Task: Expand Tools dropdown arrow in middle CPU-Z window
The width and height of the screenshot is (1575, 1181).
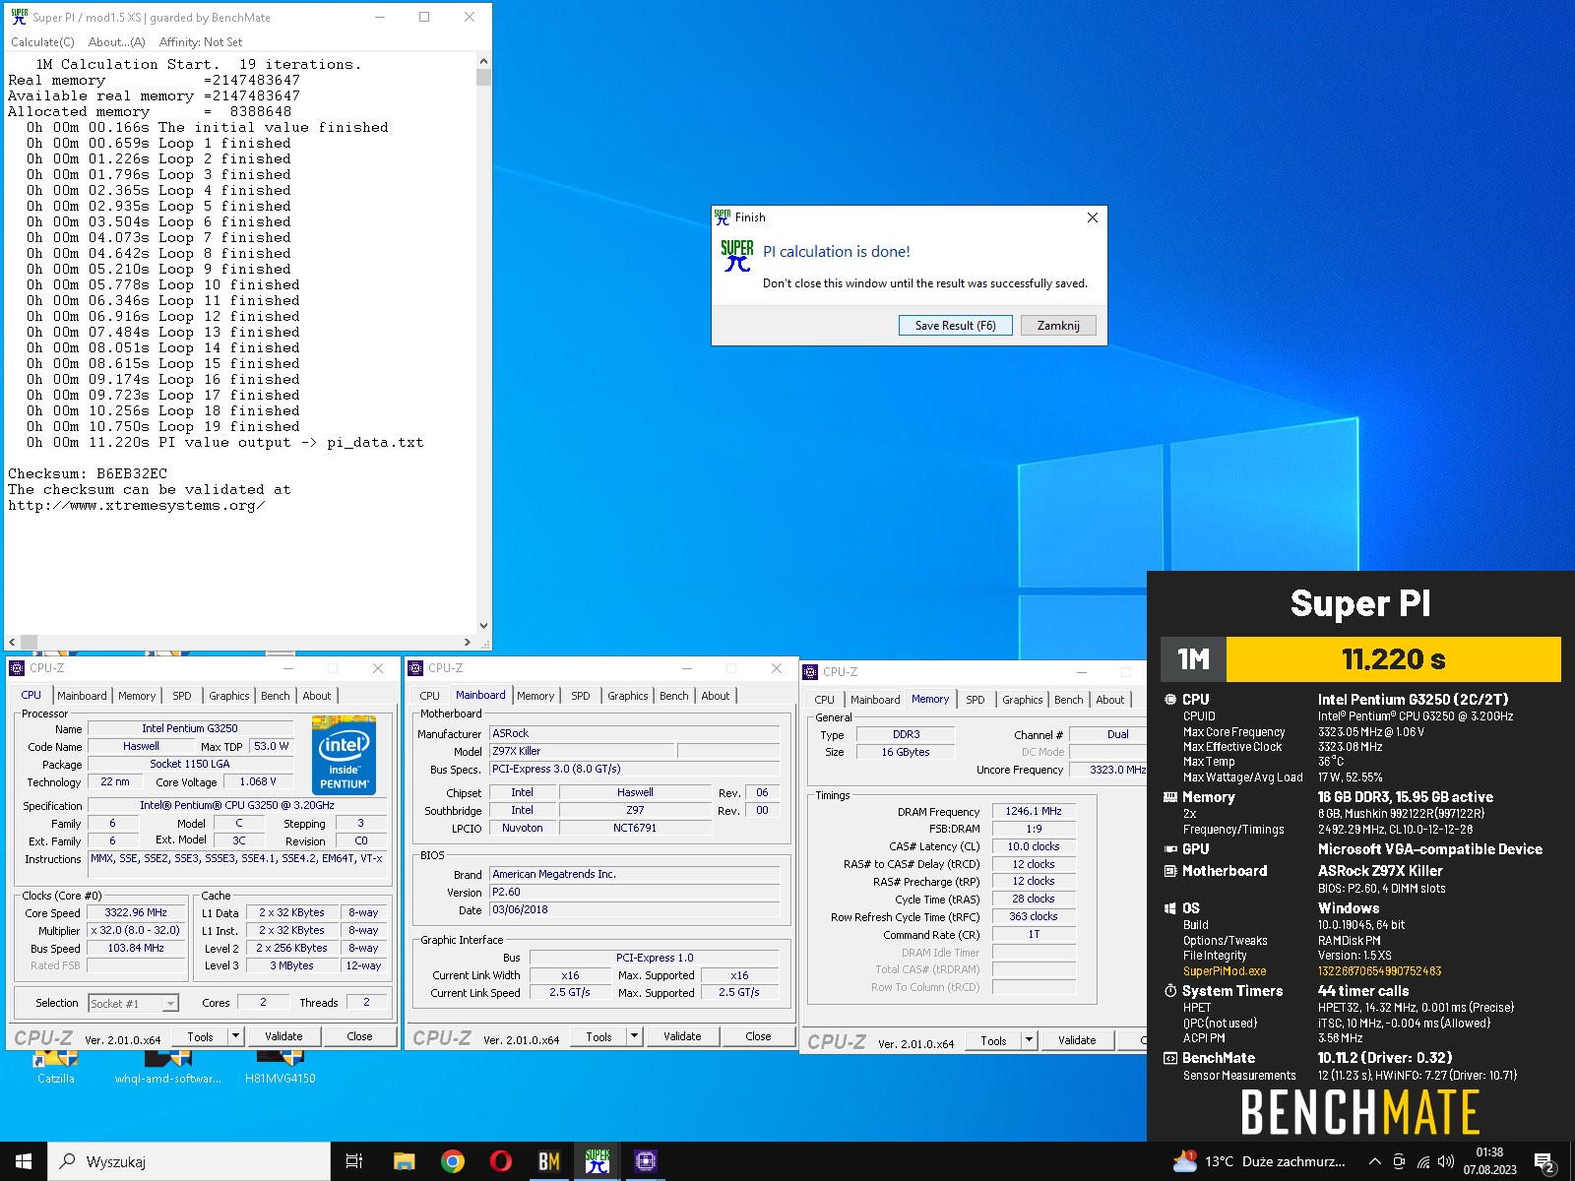Action: point(634,1036)
